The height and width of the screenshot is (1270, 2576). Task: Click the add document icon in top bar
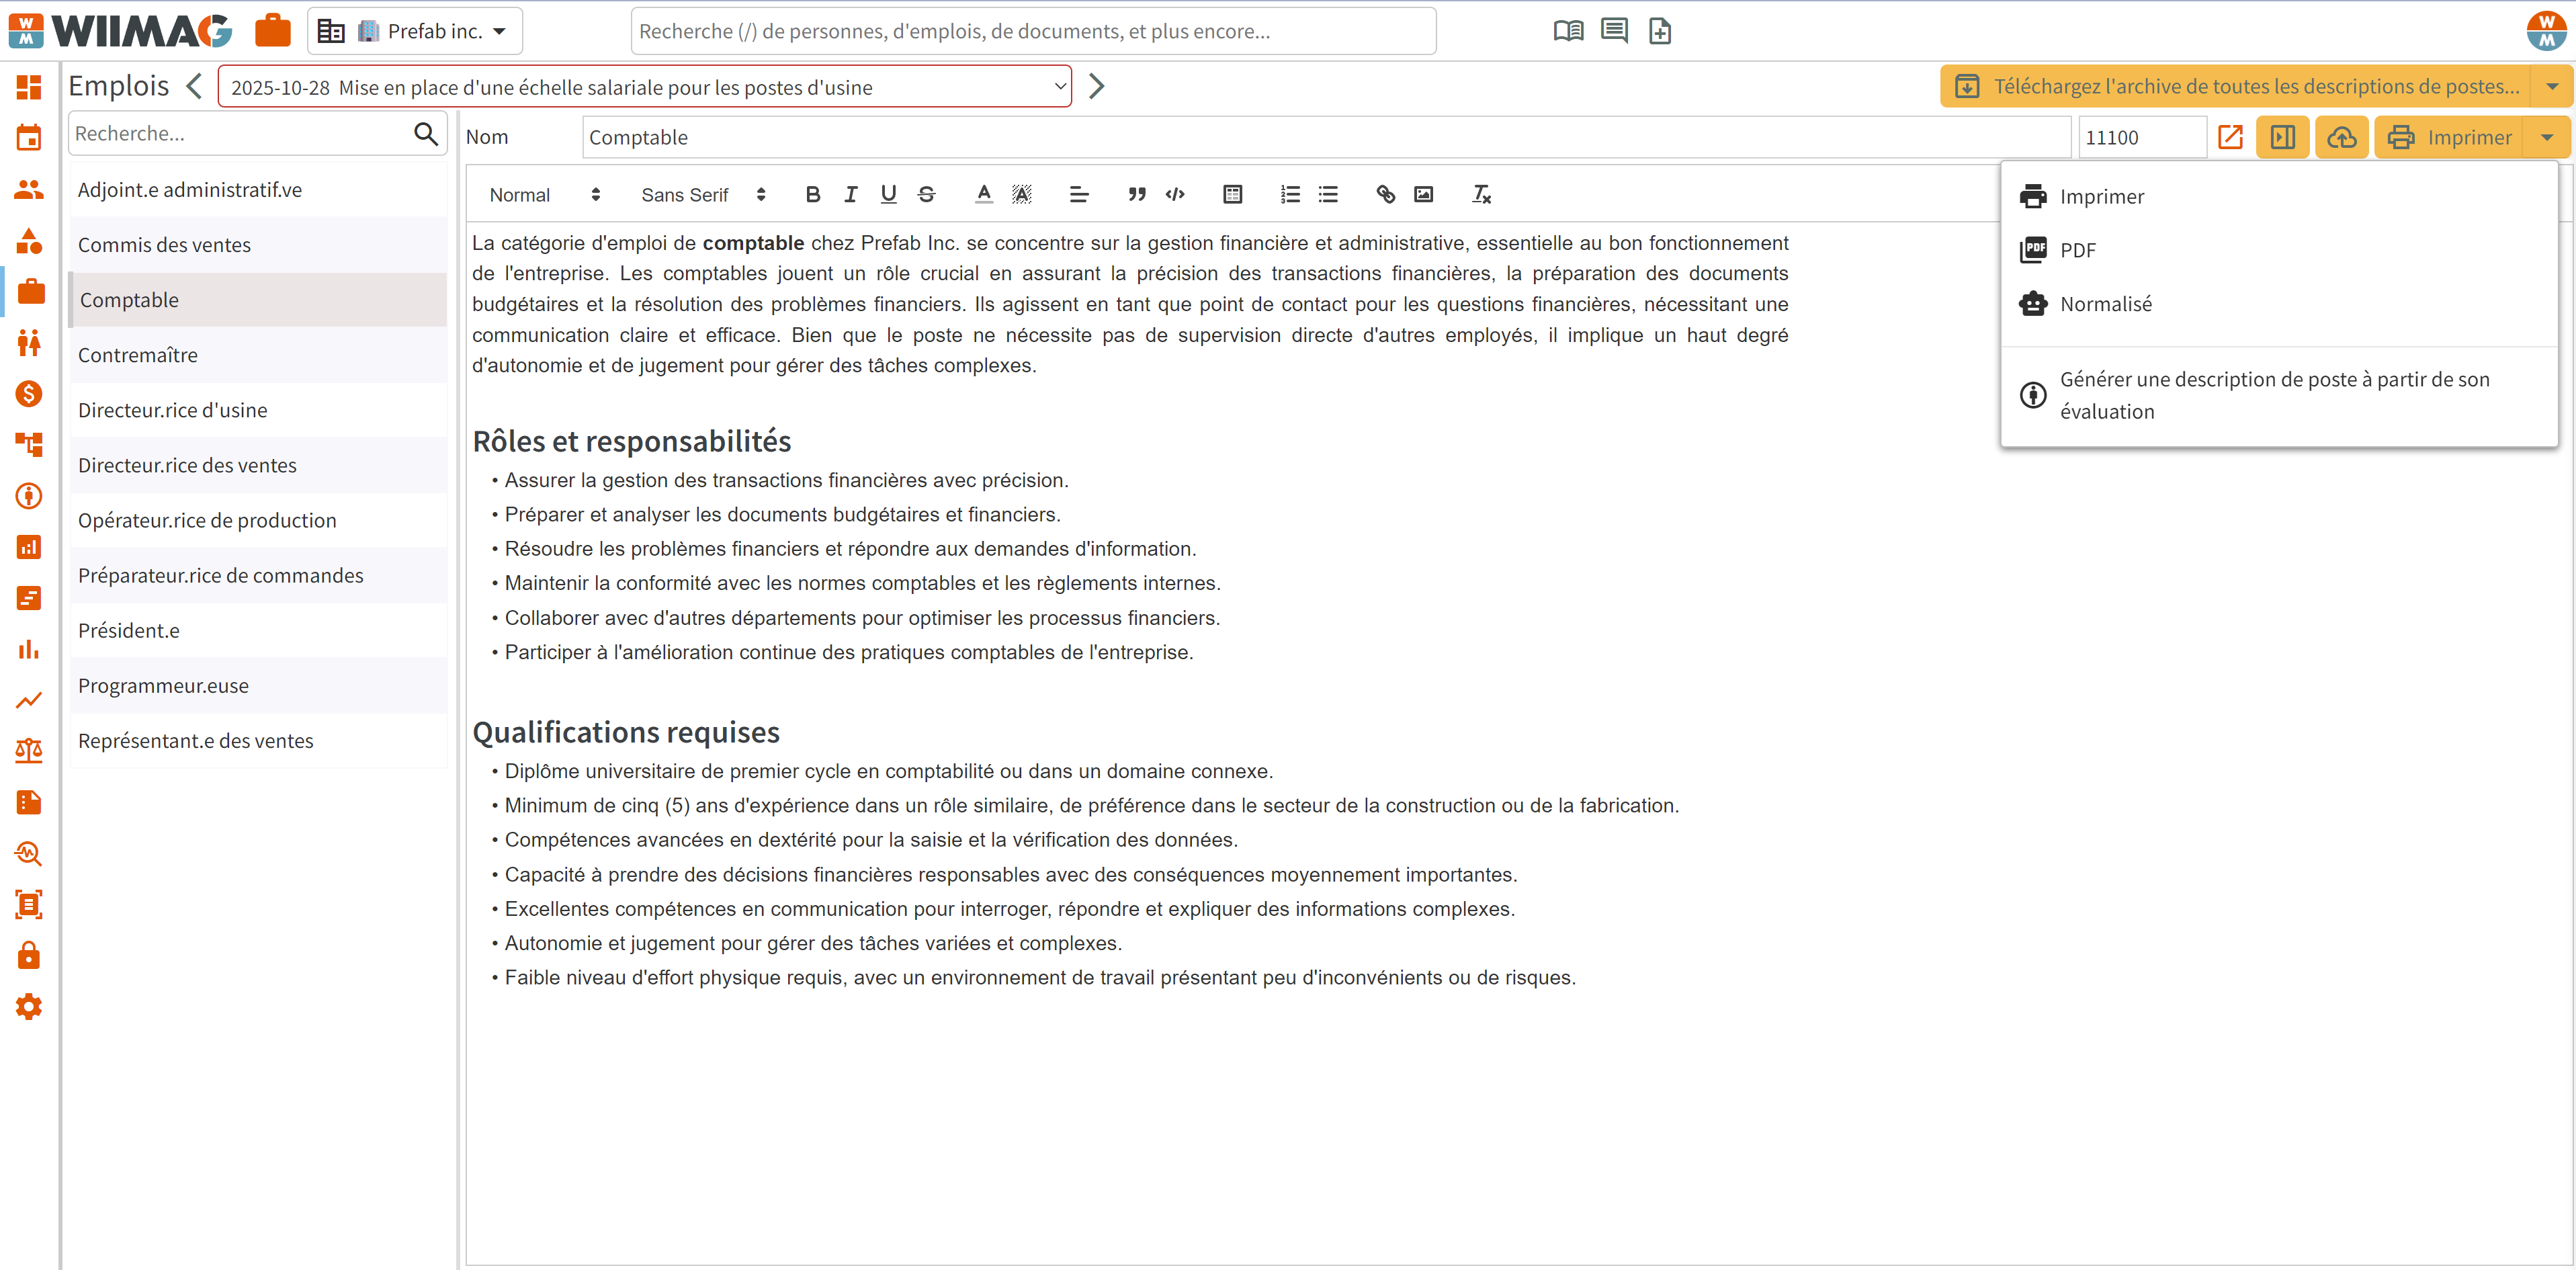1660,31
